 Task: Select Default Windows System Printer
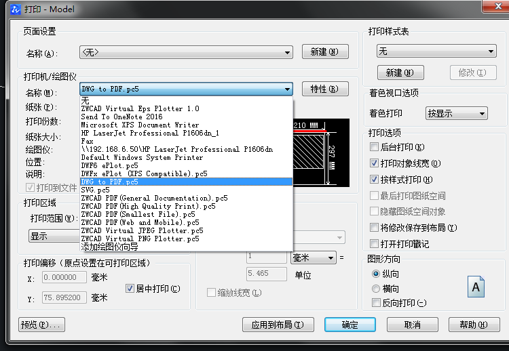click(187, 157)
